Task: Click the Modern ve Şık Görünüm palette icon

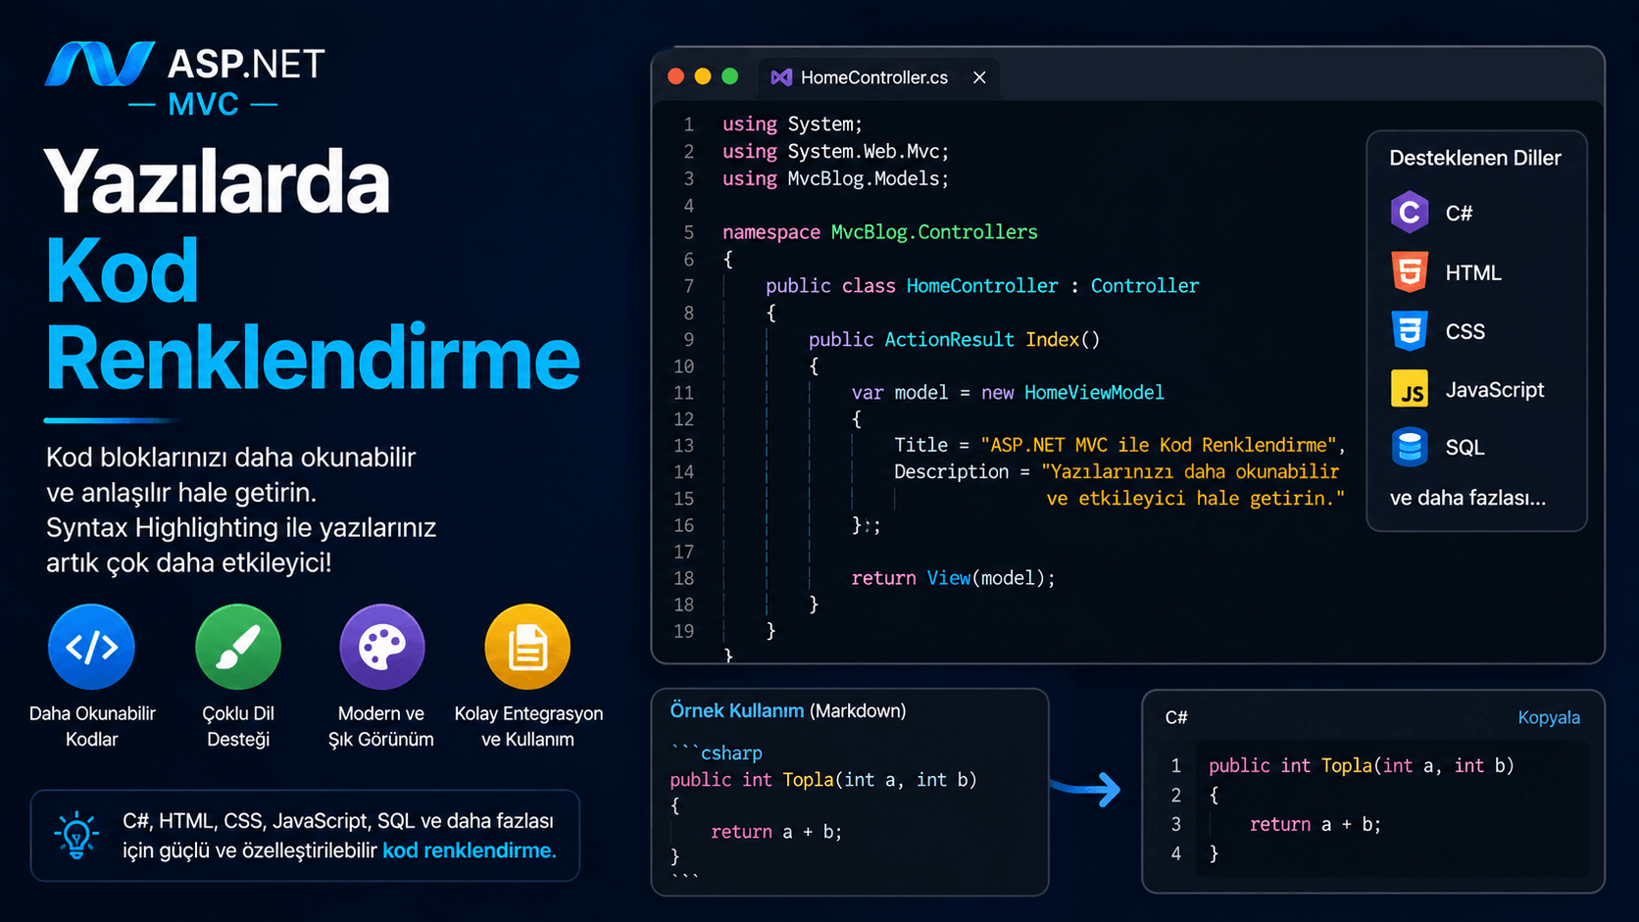Action: (382, 647)
